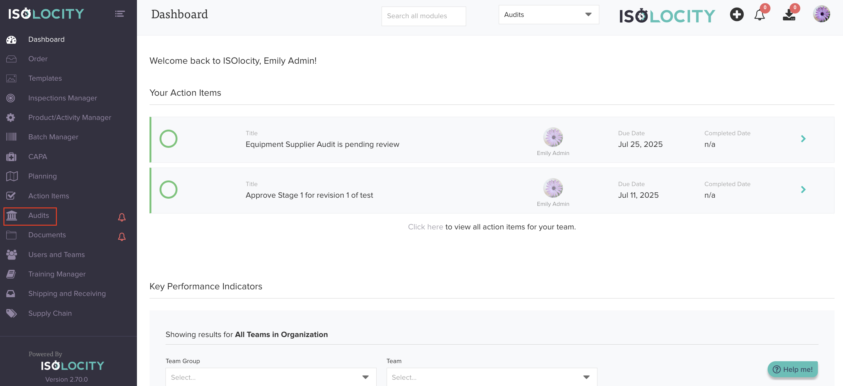Select Users and Teams in sidebar
The image size is (843, 386).
56,254
